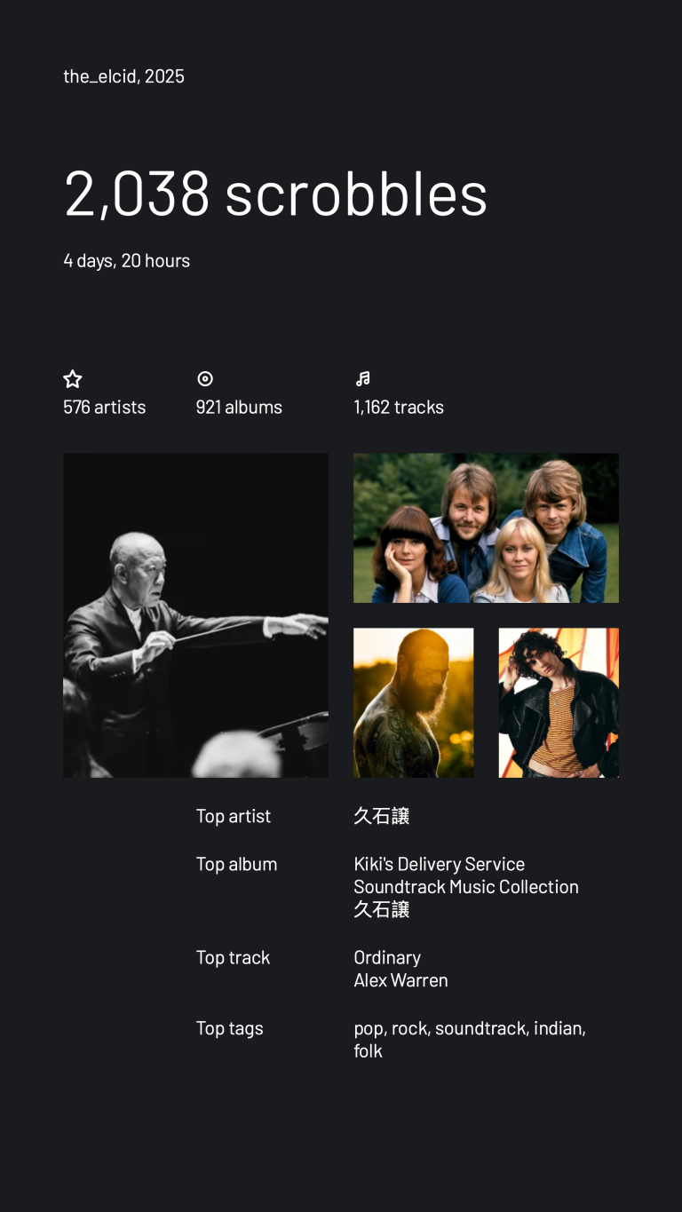Select the bearded man sunset thumbnail
682x1212 pixels.
pos(413,702)
